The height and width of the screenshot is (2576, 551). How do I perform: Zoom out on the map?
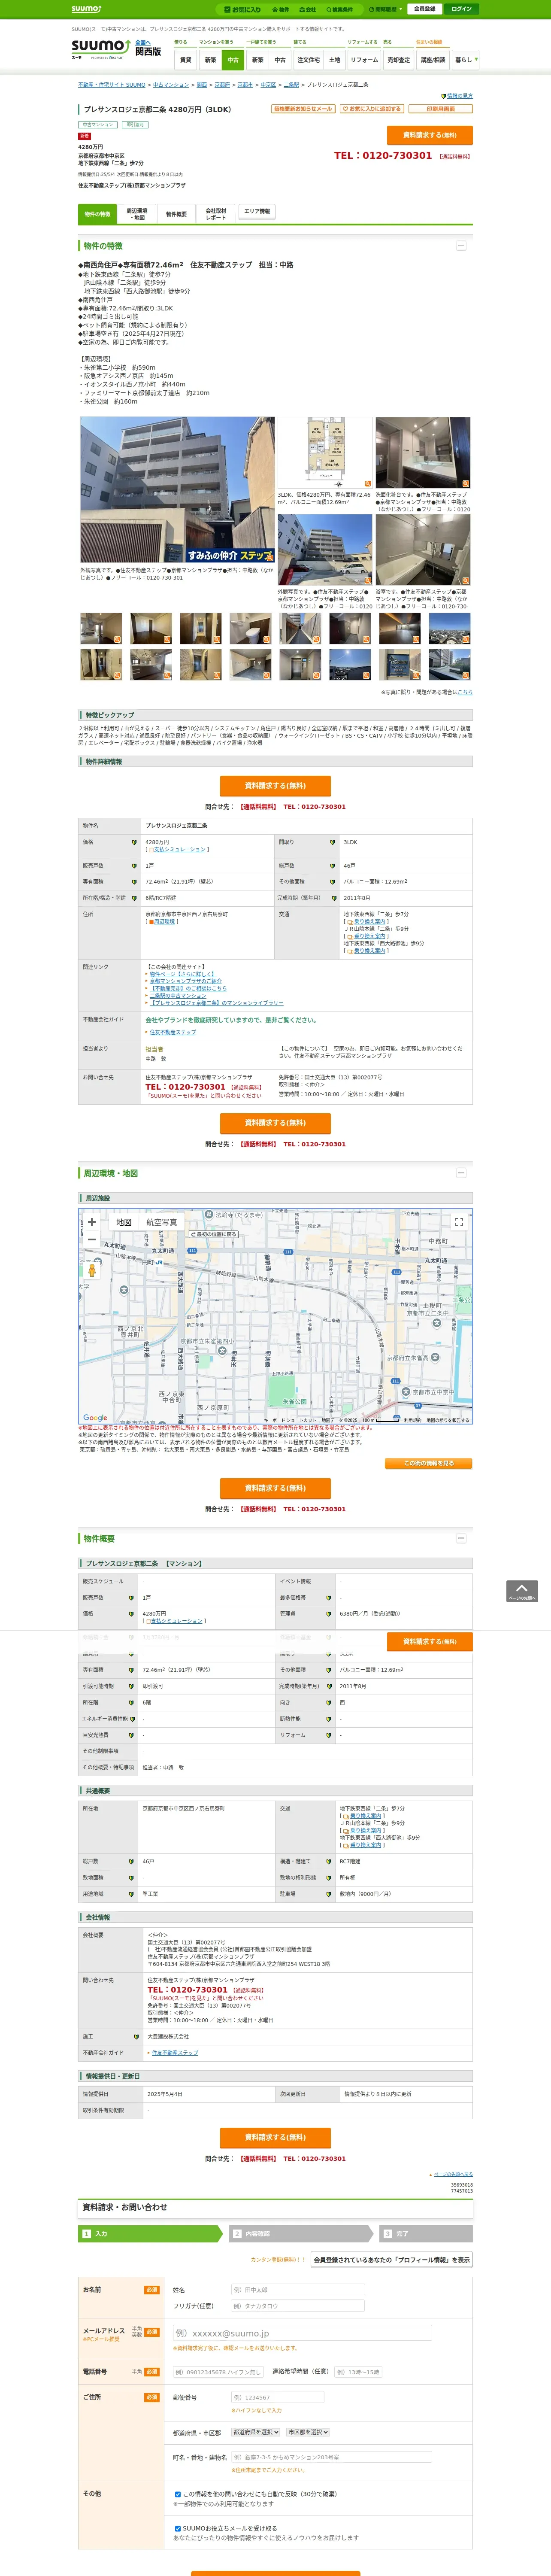click(92, 1240)
